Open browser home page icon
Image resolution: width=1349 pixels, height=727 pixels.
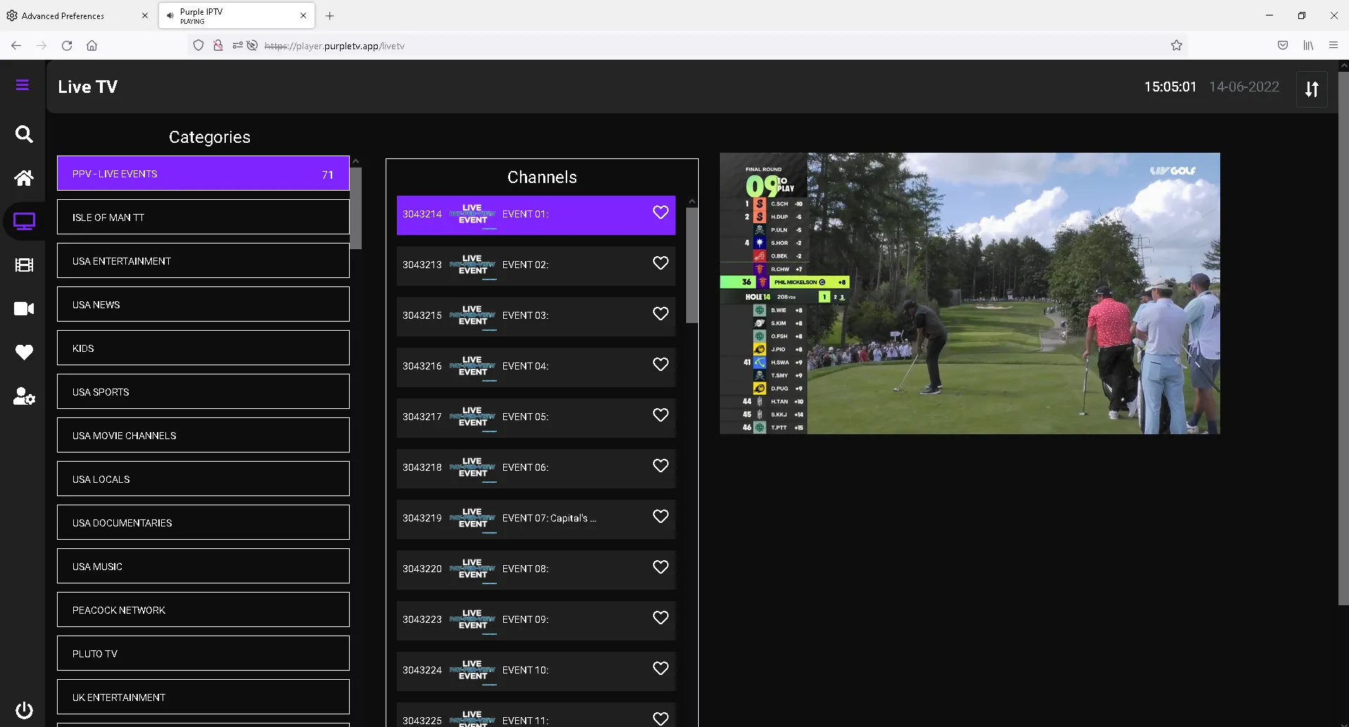pyautogui.click(x=91, y=45)
